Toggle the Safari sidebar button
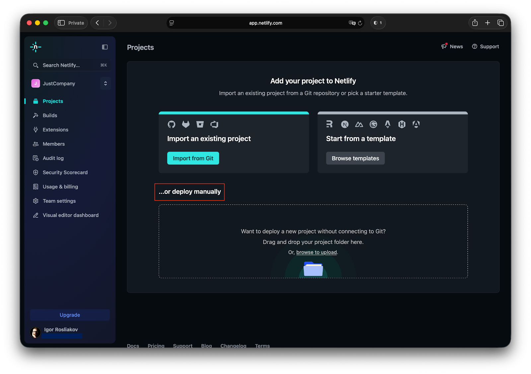The image size is (531, 374). (x=61, y=23)
